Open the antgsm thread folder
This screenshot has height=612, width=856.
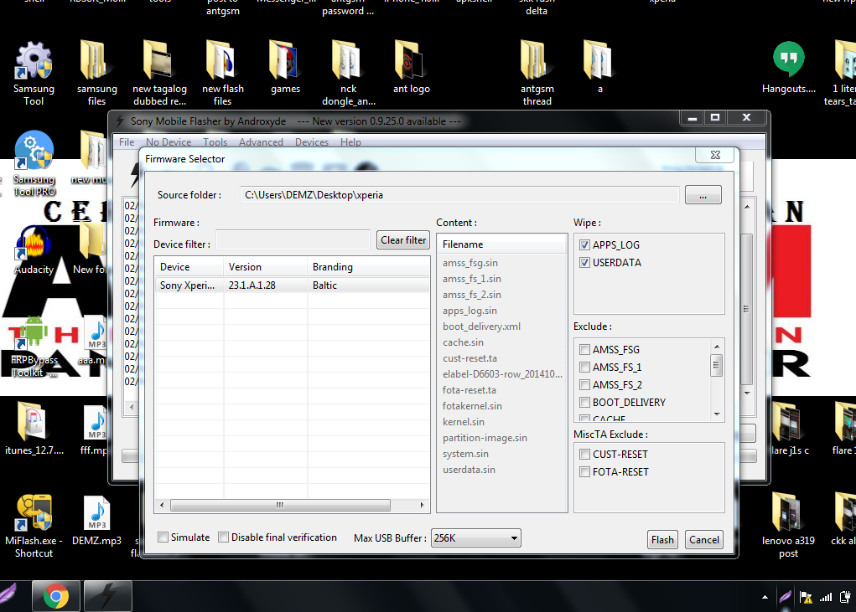(x=537, y=73)
